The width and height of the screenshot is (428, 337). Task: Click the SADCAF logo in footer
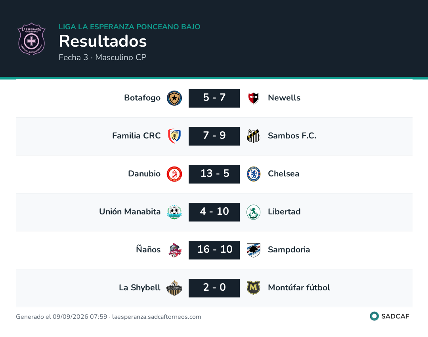pyautogui.click(x=390, y=316)
